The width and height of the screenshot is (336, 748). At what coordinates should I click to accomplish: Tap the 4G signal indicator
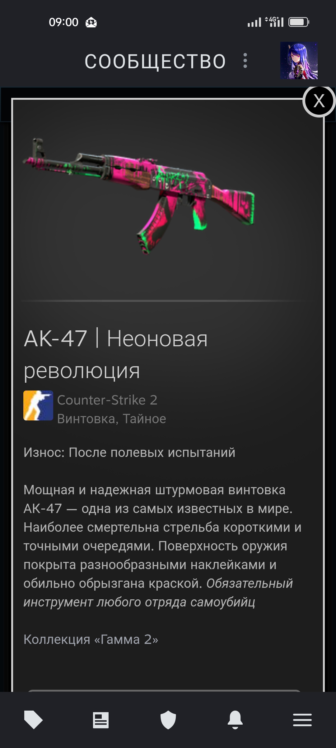(x=274, y=22)
